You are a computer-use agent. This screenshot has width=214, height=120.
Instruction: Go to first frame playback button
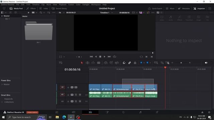click(91, 57)
